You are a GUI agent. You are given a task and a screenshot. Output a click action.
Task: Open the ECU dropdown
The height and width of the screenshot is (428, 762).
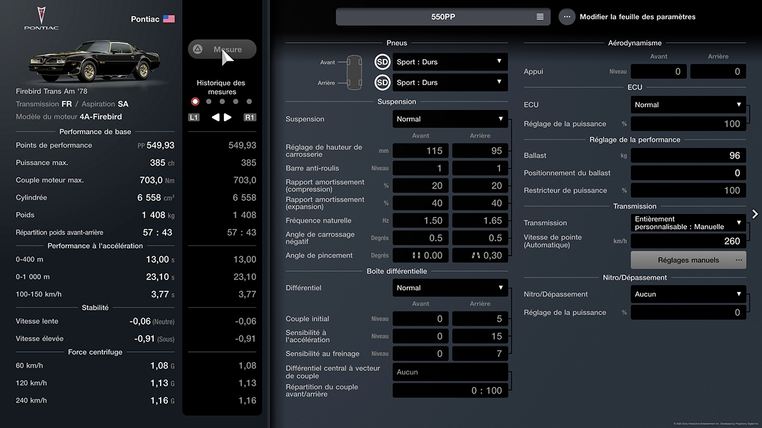point(688,105)
